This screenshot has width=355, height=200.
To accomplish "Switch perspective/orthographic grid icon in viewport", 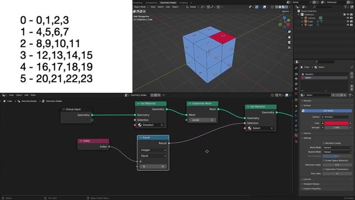I will pos(289,48).
